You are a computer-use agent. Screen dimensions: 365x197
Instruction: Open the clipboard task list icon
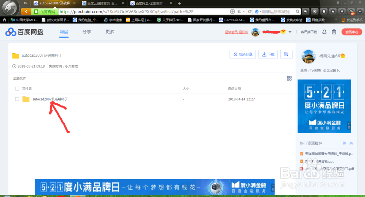click(334, 32)
